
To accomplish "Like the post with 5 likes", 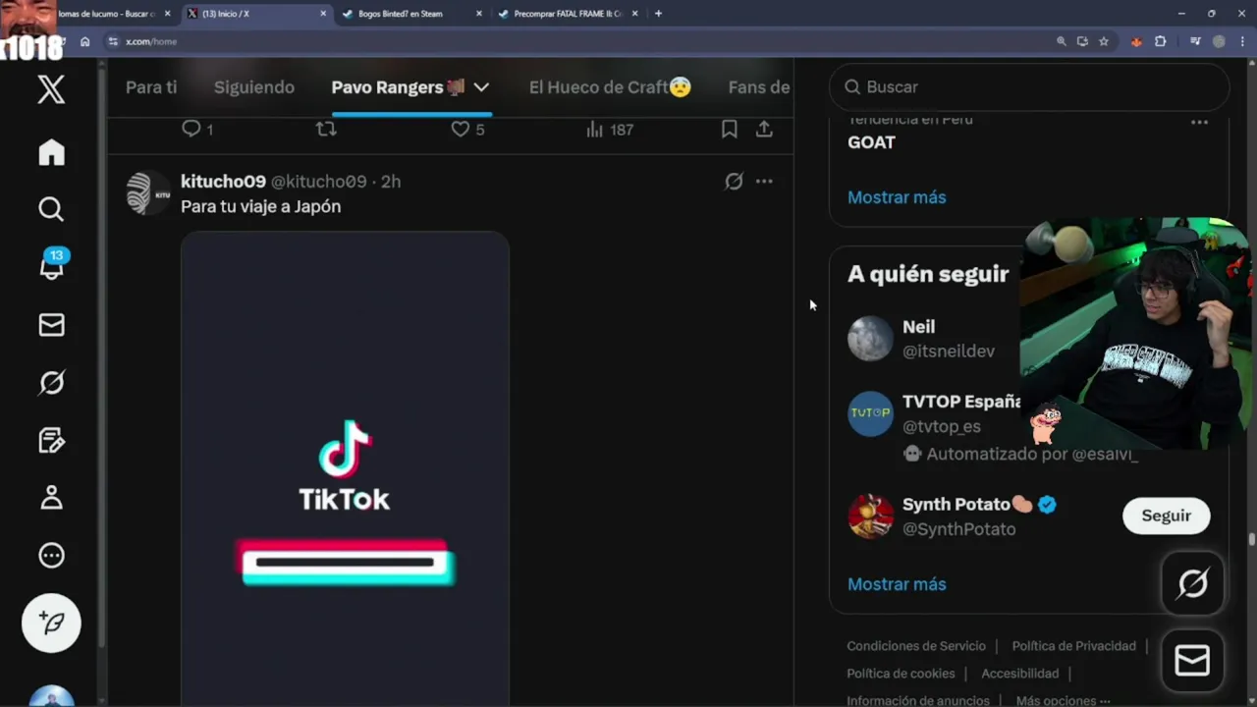I will [467, 129].
